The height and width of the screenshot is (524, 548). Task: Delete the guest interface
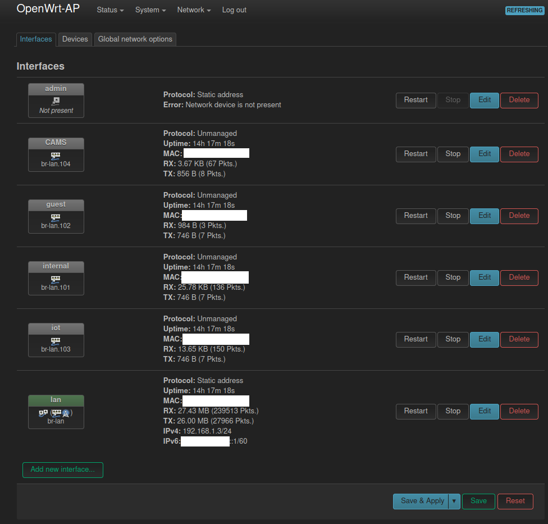519,216
